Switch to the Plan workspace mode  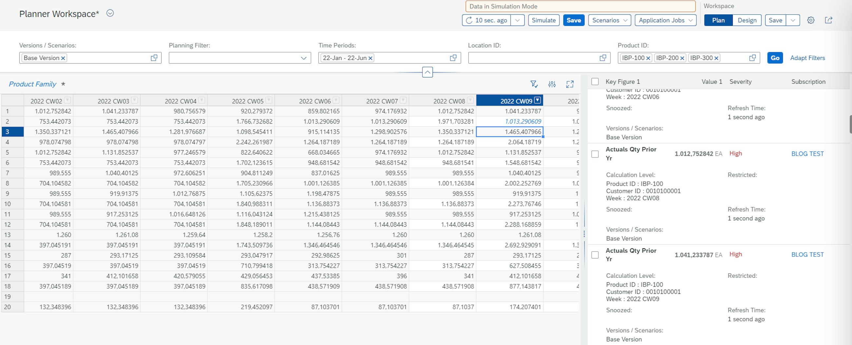click(x=718, y=20)
